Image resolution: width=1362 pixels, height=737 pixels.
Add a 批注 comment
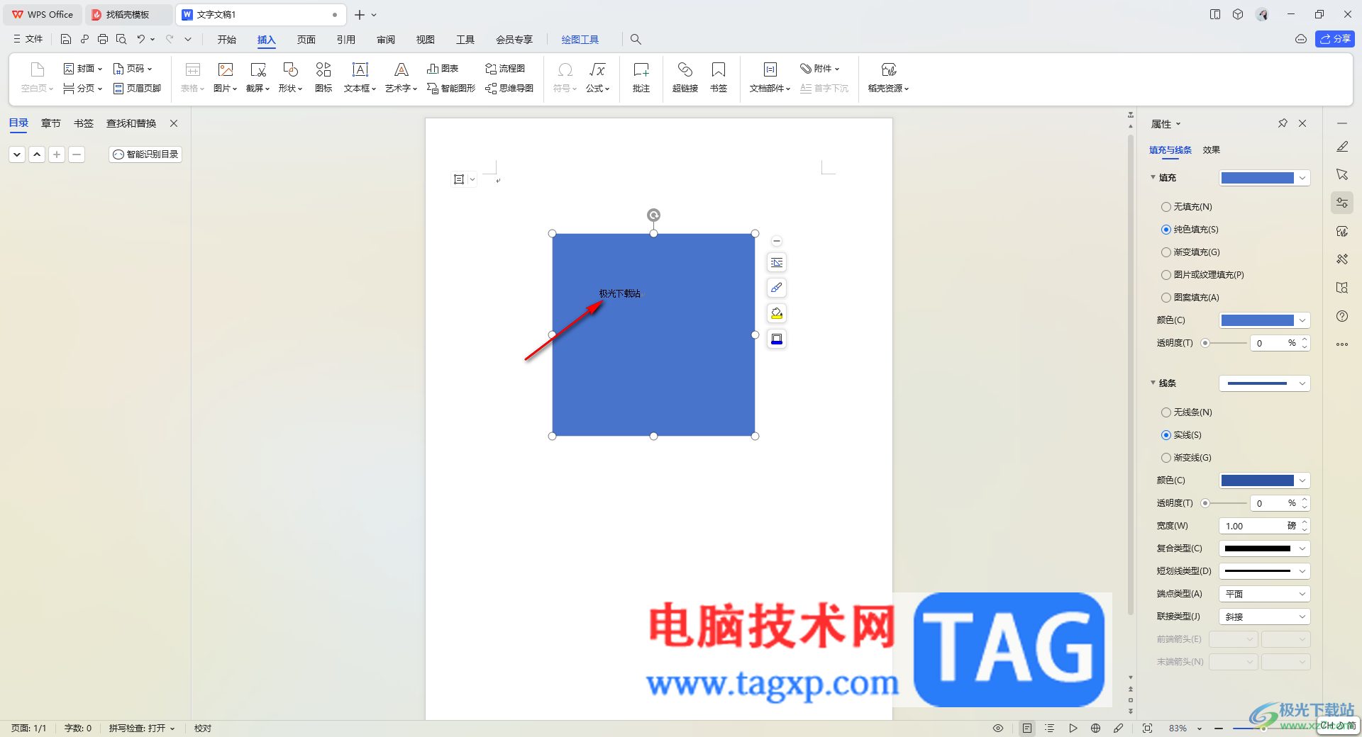click(641, 78)
